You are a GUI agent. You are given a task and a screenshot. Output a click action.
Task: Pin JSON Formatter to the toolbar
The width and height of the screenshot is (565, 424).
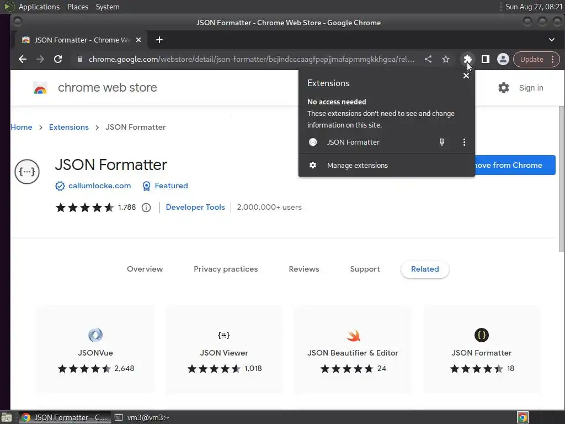[442, 142]
